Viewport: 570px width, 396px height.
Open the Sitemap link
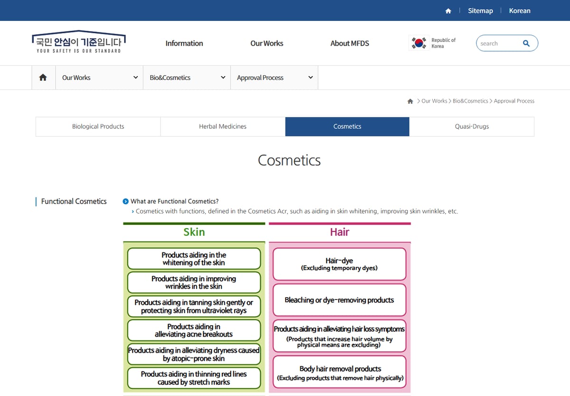coord(480,10)
